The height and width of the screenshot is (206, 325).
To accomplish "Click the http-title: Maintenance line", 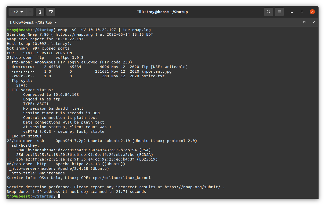I will [36, 173].
